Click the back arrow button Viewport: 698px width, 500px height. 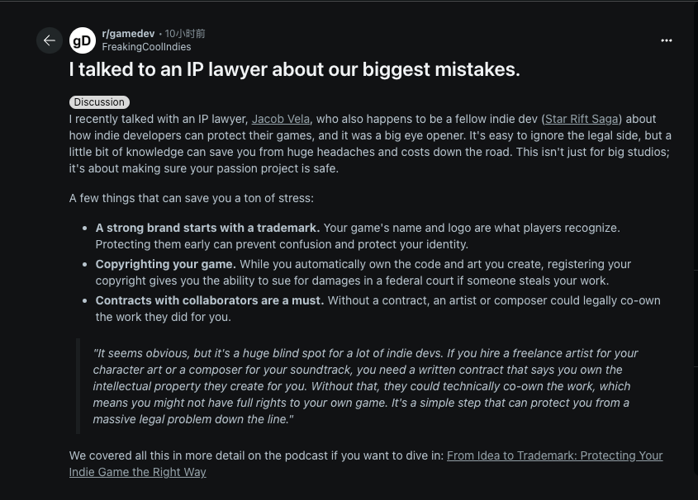[50, 40]
